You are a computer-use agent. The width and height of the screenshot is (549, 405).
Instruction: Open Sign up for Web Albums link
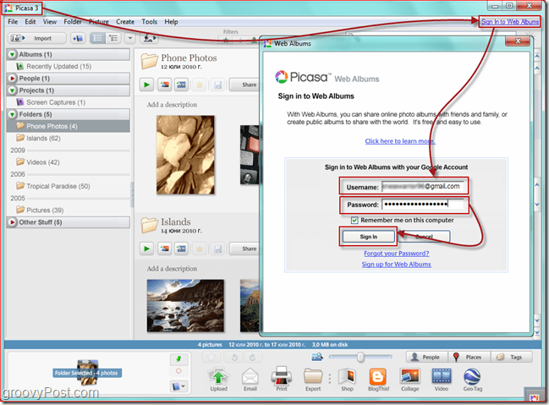(x=397, y=265)
